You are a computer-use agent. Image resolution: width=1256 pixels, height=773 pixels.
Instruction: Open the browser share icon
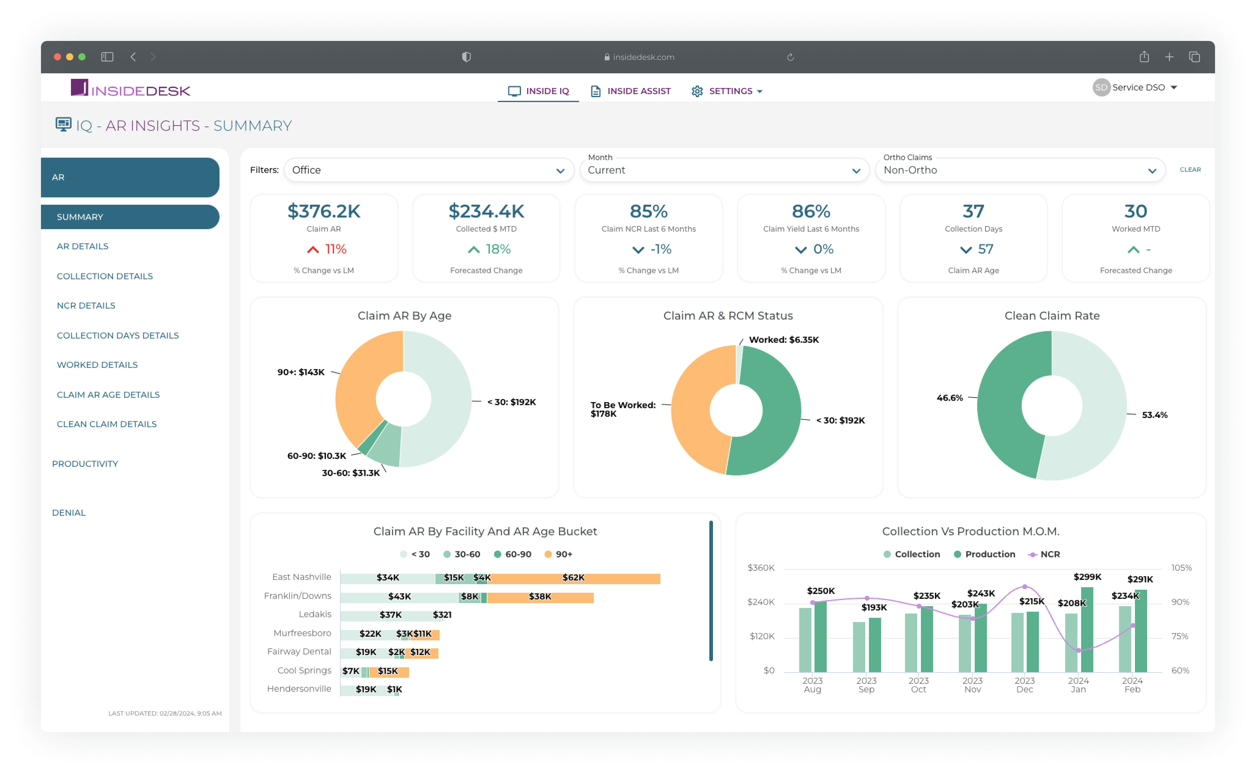pyautogui.click(x=1144, y=56)
